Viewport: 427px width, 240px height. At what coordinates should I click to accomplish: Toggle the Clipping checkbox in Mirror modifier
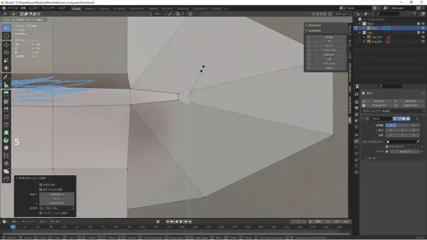tap(387, 147)
